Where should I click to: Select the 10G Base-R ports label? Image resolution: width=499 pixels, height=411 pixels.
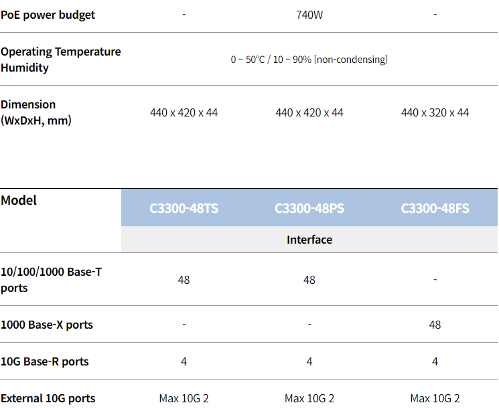(45, 361)
